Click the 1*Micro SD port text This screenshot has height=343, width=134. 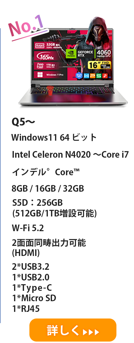34,298
